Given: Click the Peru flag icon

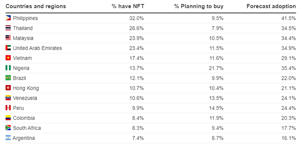Looking at the screenshot, I should point(8,108).
